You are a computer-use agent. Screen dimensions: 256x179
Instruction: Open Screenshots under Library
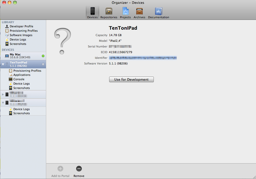click(x=18, y=44)
